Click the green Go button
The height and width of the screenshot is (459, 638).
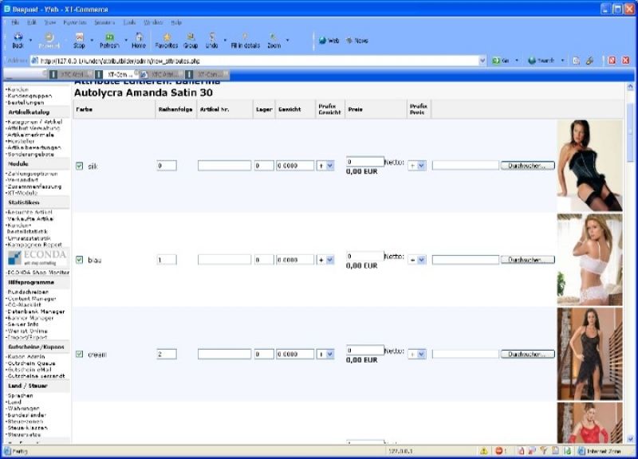(501, 61)
